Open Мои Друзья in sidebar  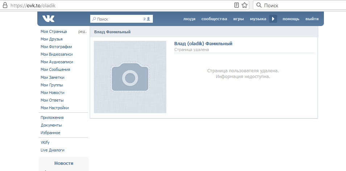(51, 39)
